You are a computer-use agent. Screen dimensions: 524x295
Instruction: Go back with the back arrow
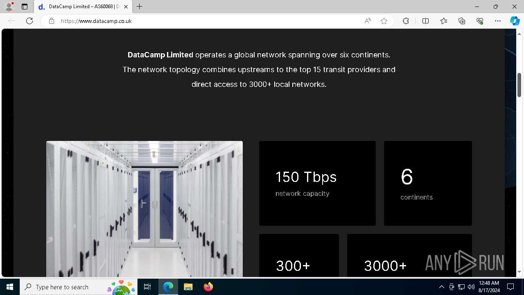11,21
